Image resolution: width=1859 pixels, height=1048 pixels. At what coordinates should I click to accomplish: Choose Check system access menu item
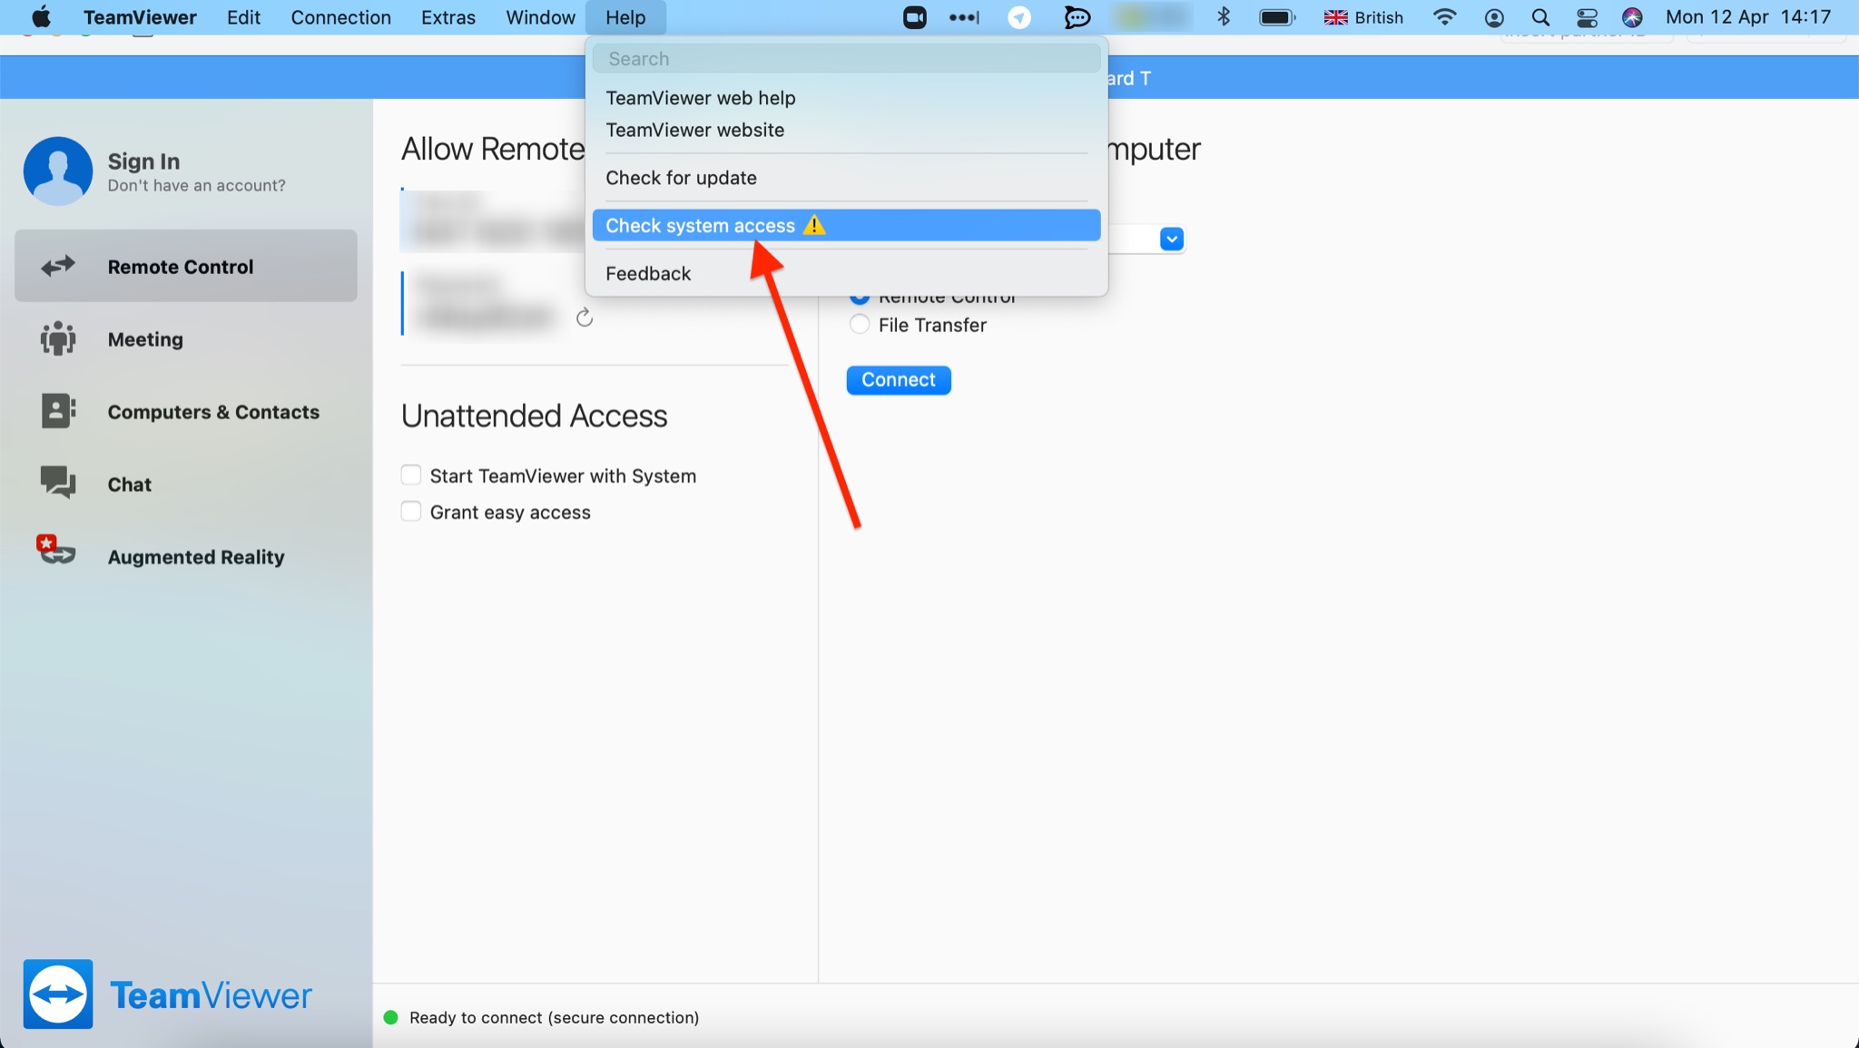pyautogui.click(x=700, y=226)
